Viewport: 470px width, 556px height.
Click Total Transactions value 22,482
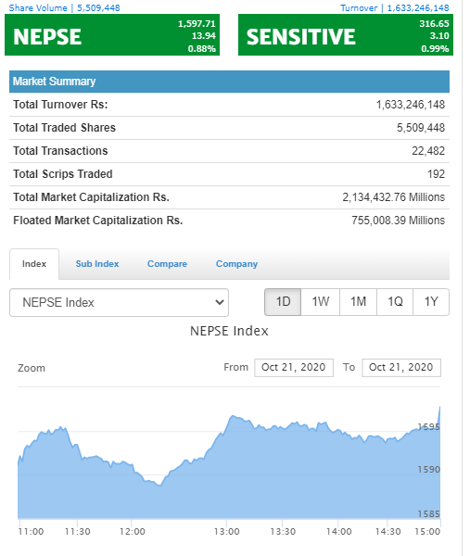[428, 151]
